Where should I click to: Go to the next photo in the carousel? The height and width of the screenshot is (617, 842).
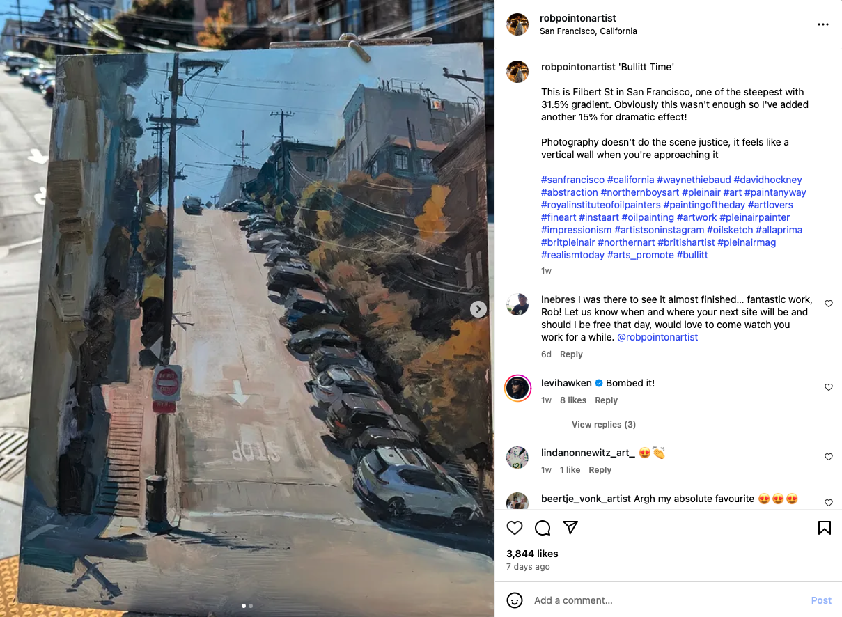[478, 308]
